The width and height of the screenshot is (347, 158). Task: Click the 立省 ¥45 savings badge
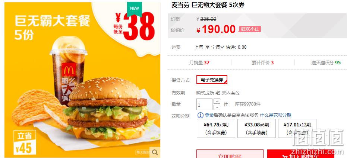(x=25, y=142)
